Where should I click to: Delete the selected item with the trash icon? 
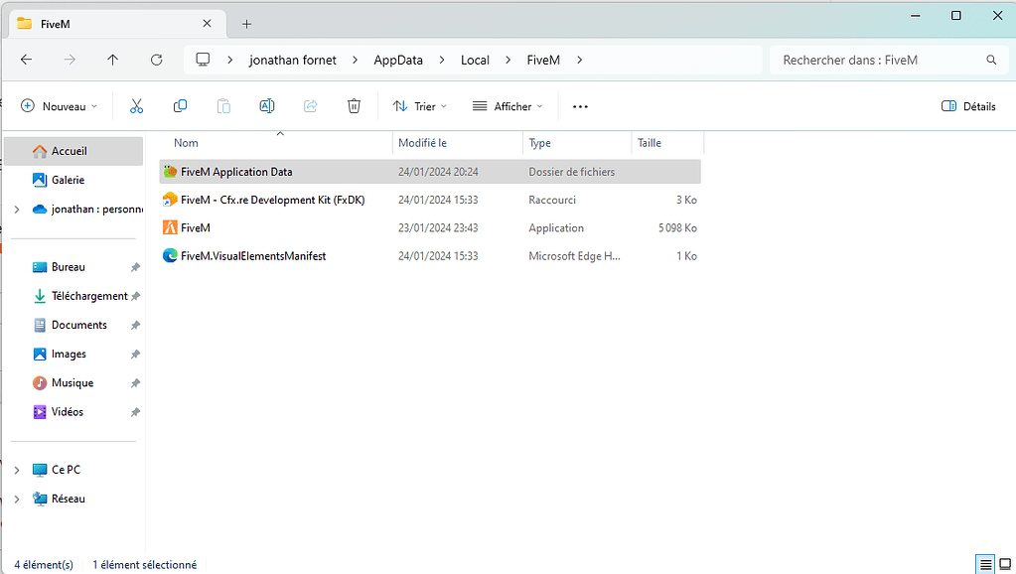point(354,106)
